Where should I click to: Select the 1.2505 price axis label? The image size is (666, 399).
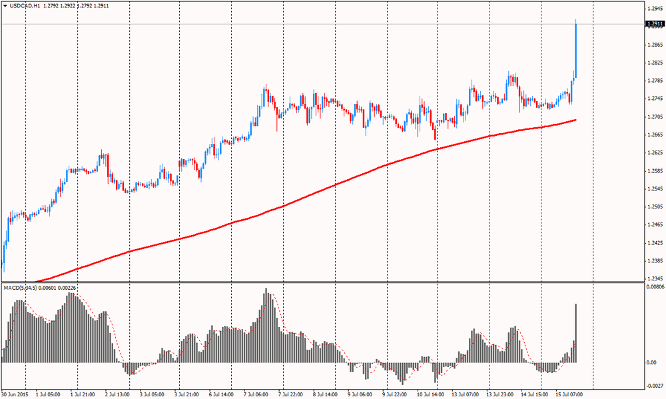[655, 207]
